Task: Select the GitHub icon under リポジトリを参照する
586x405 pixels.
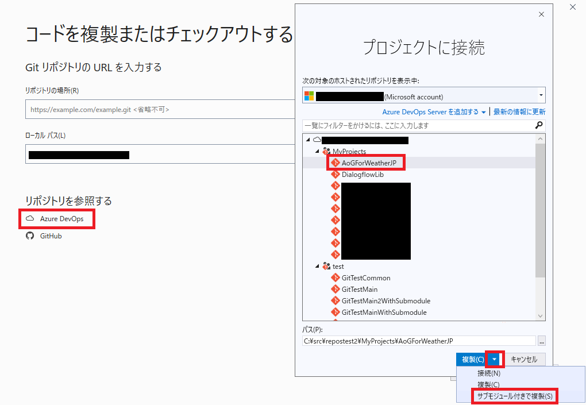Action: [x=30, y=236]
